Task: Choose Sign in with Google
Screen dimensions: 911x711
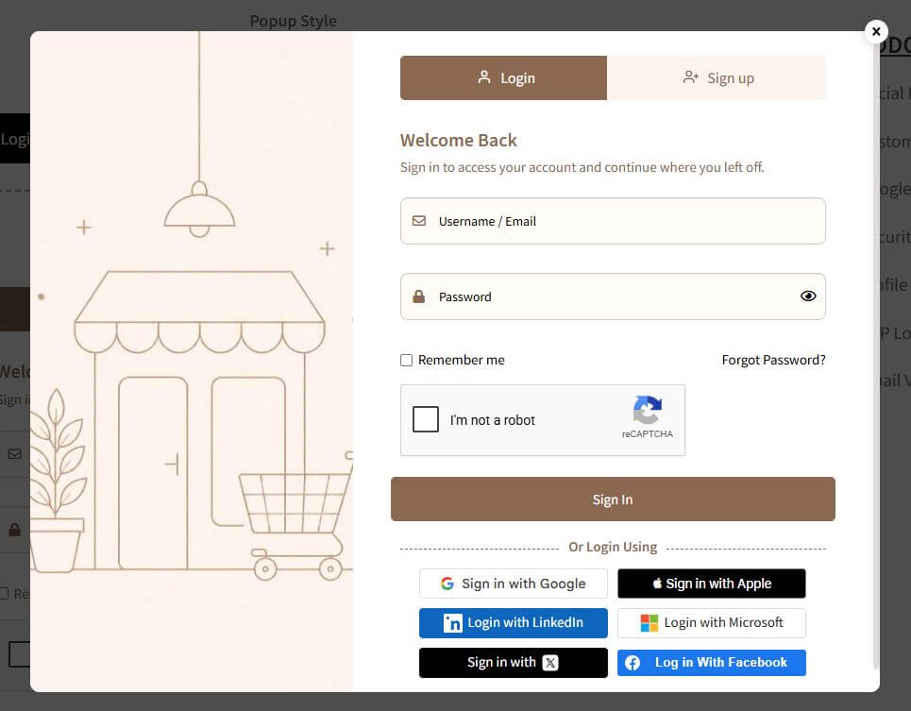Action: click(513, 584)
